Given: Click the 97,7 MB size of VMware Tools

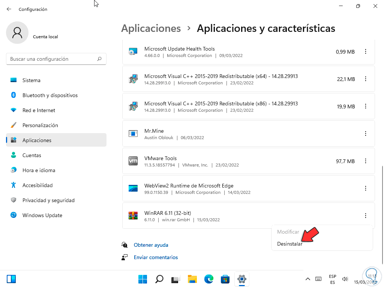Looking at the screenshot, I should [345, 161].
